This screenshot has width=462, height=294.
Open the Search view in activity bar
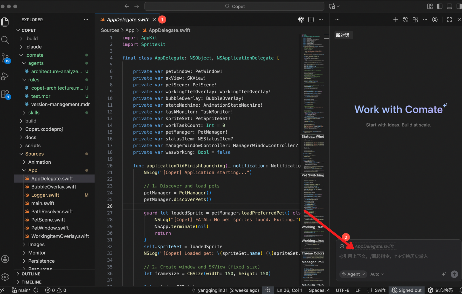pyautogui.click(x=5, y=40)
